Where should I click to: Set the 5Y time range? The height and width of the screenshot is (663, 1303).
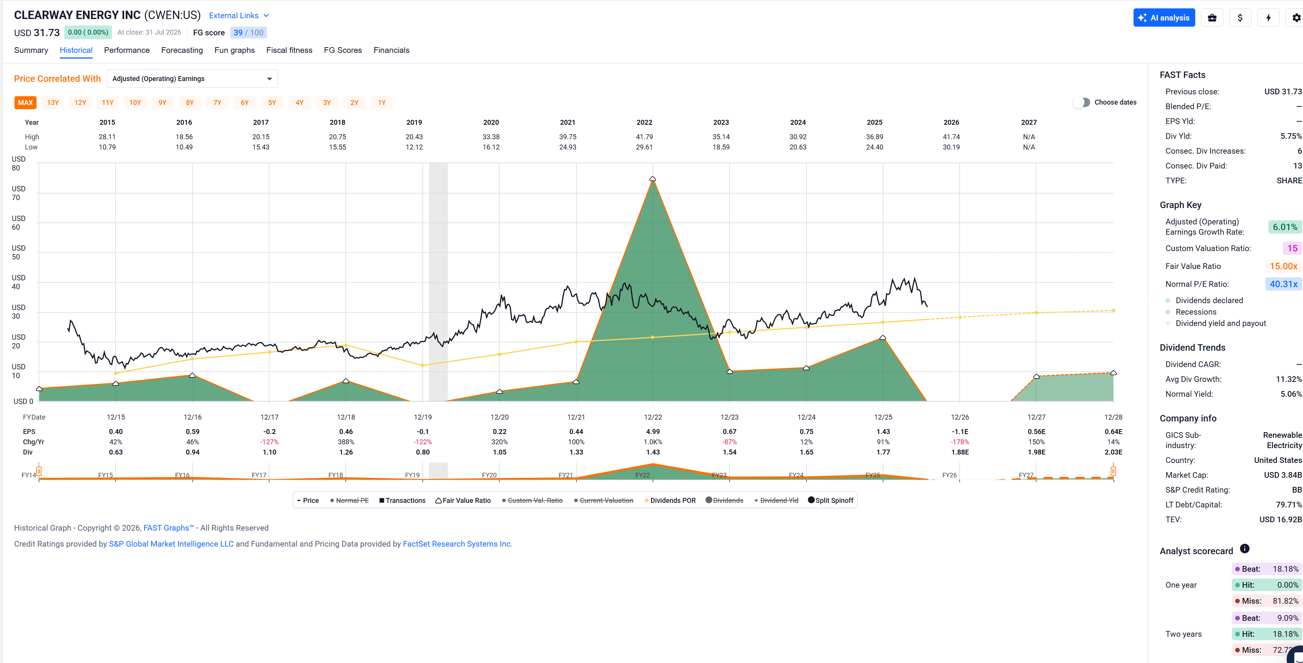(272, 103)
